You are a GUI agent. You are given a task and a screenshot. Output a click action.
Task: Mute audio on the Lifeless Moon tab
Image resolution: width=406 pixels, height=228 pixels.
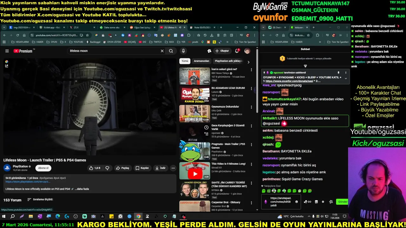tap(180, 28)
